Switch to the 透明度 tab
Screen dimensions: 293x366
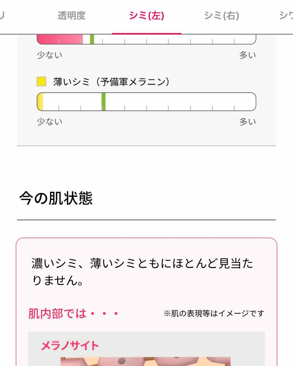[72, 16]
